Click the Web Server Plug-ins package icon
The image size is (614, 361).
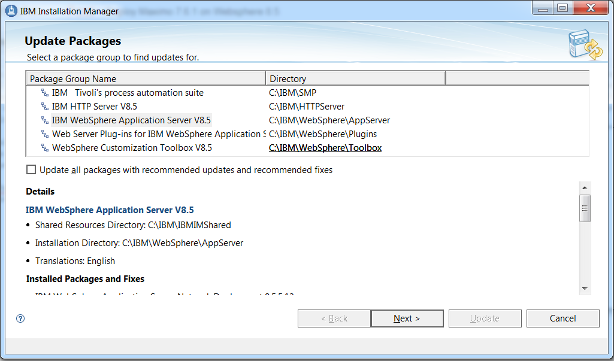45,134
